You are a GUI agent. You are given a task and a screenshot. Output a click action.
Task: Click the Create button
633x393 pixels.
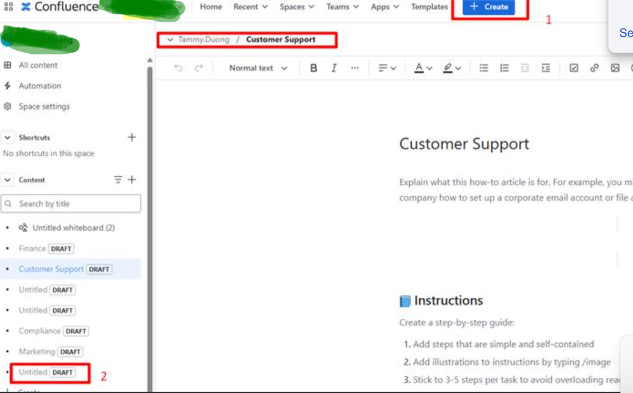(488, 6)
